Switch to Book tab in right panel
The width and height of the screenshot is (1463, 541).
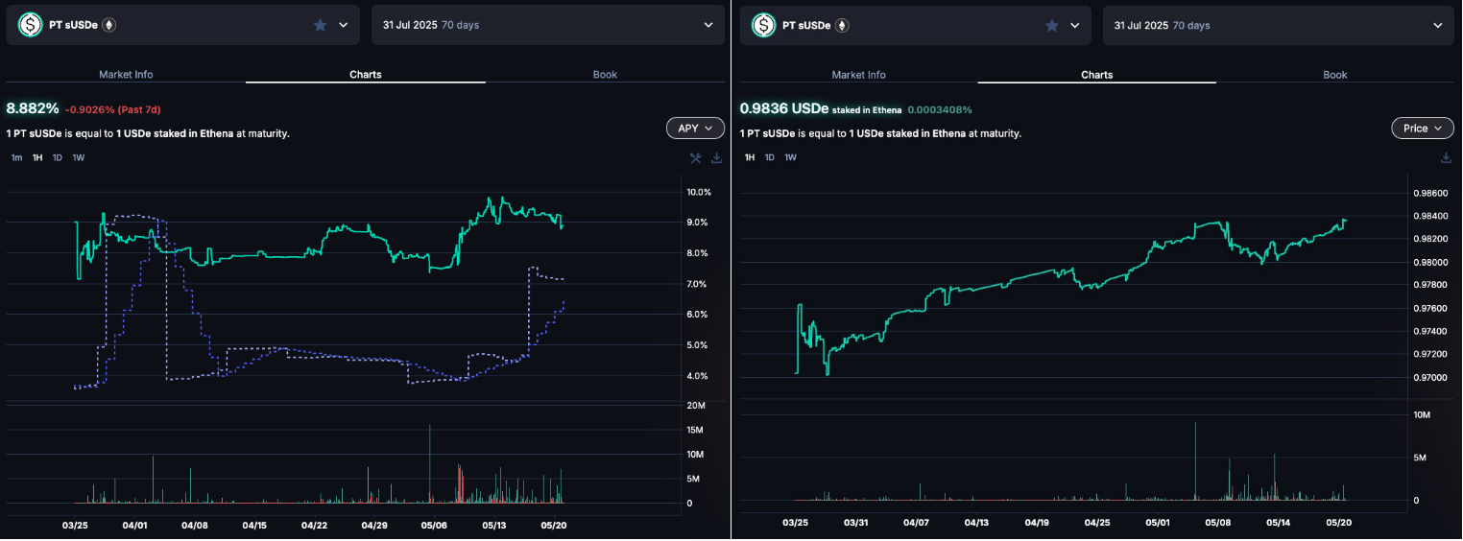tap(1334, 75)
